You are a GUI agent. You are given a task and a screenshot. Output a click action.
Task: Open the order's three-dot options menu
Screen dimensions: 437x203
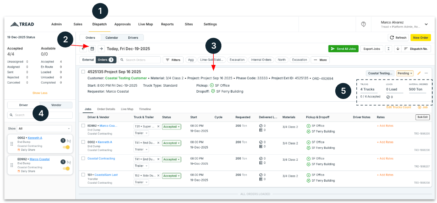(x=426, y=73)
